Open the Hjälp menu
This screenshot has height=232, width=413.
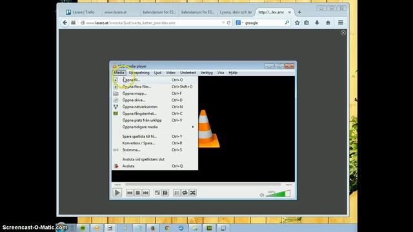233,73
